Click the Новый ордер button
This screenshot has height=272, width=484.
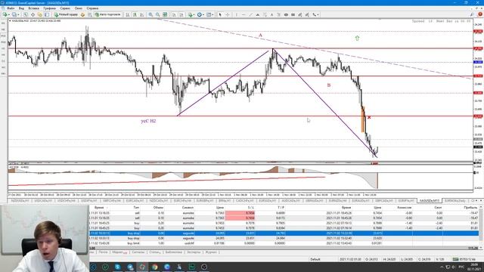pyautogui.click(x=66, y=14)
